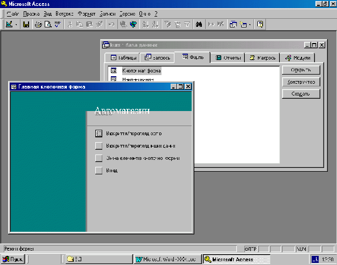
Task: Open the Записи menu
Action: 108,14
